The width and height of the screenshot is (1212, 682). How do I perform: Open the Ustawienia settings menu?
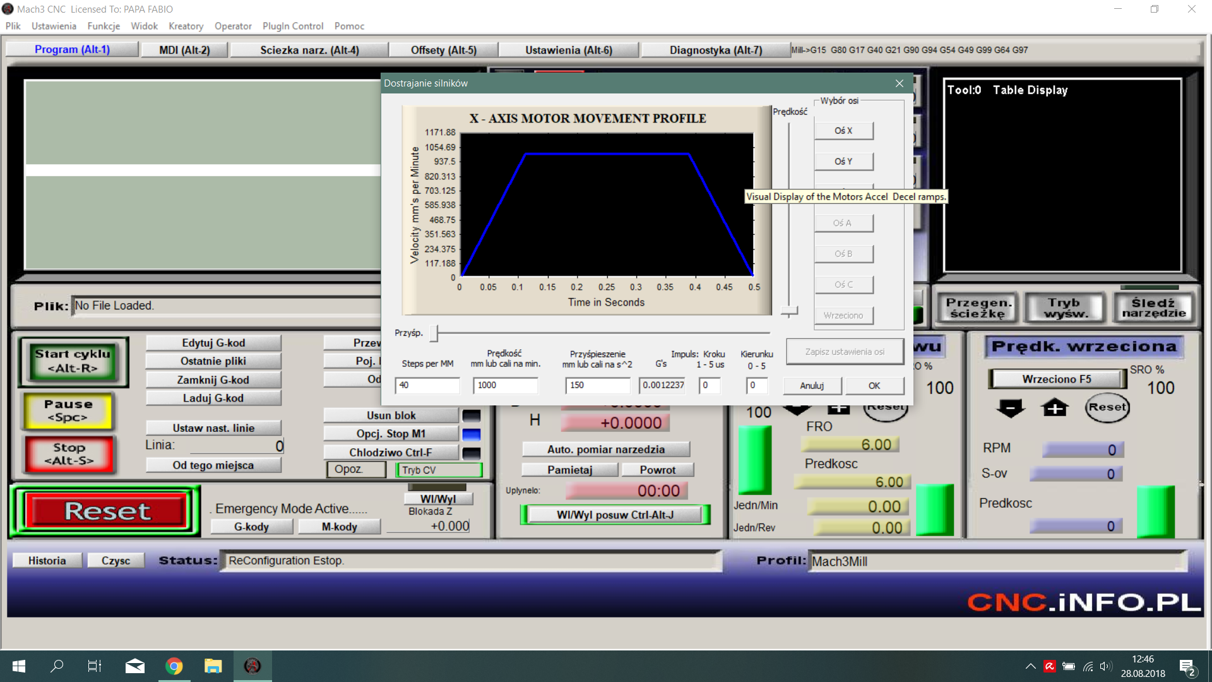(x=53, y=26)
